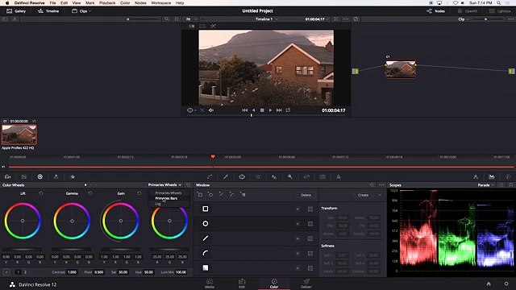Toggle viewer audio mute speaker
This screenshot has height=290, width=516.
tap(211, 110)
